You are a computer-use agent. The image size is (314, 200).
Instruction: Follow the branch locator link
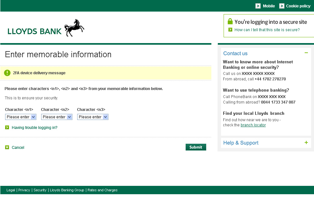click(253, 125)
